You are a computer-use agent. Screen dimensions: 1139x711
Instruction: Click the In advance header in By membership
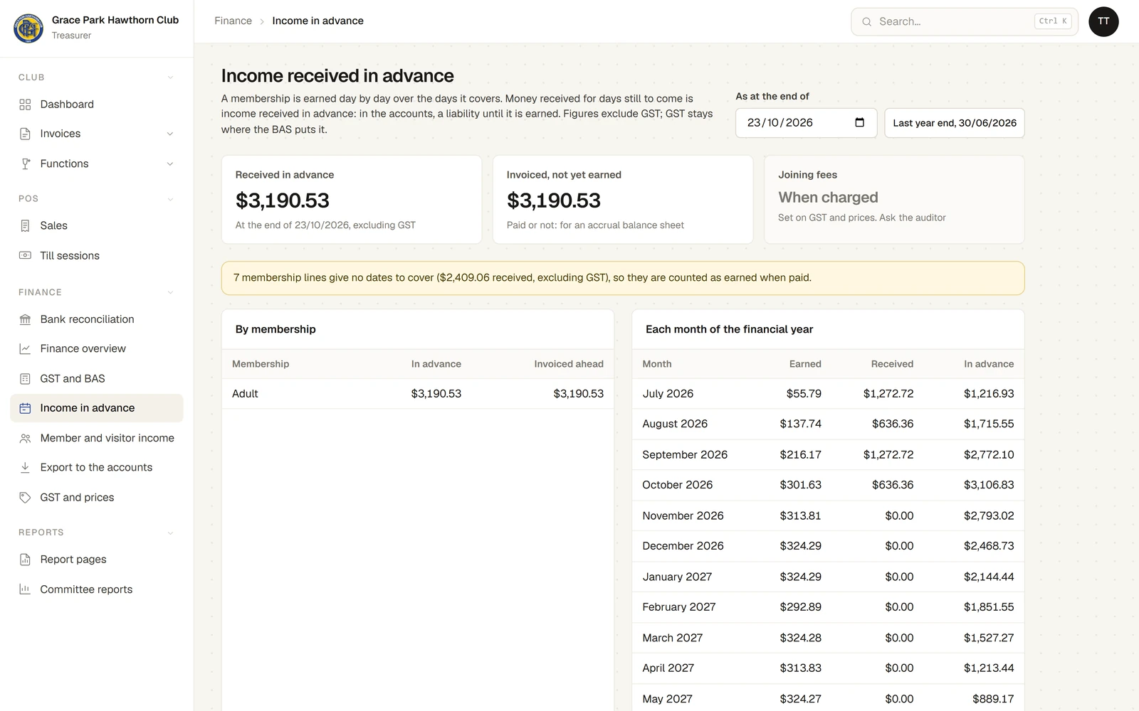436,364
